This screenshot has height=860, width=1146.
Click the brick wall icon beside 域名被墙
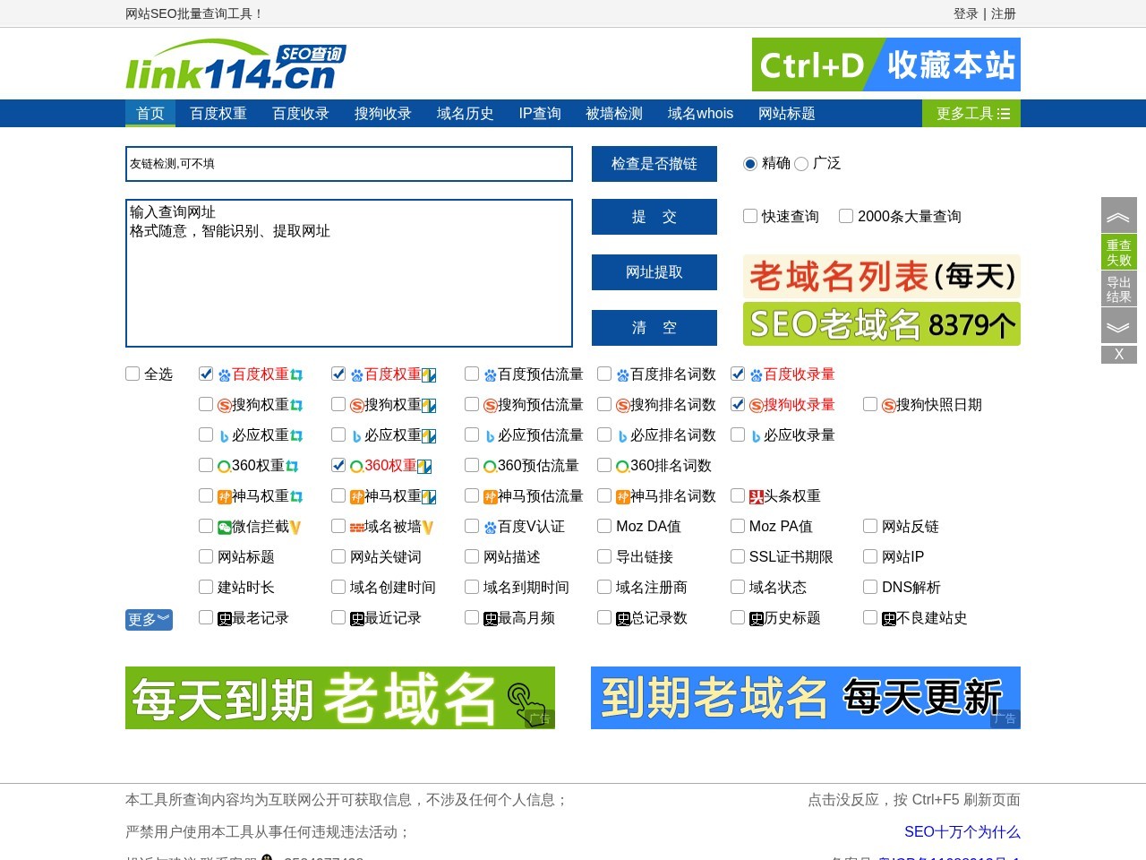(x=357, y=528)
